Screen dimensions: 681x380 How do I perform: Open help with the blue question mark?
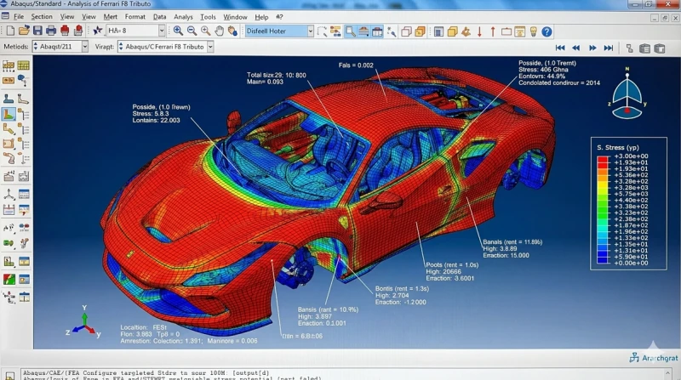coord(547,31)
